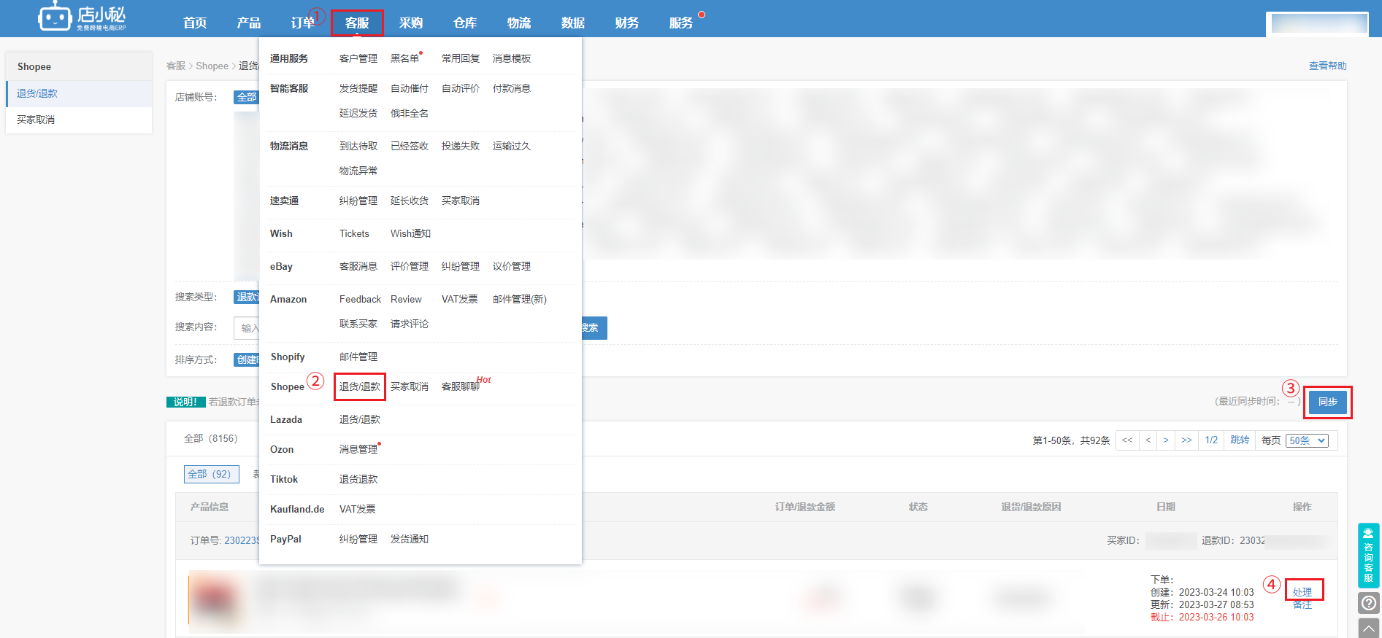The height and width of the screenshot is (638, 1382).
Task: Go to the last page with >> button
Action: (x=1186, y=440)
